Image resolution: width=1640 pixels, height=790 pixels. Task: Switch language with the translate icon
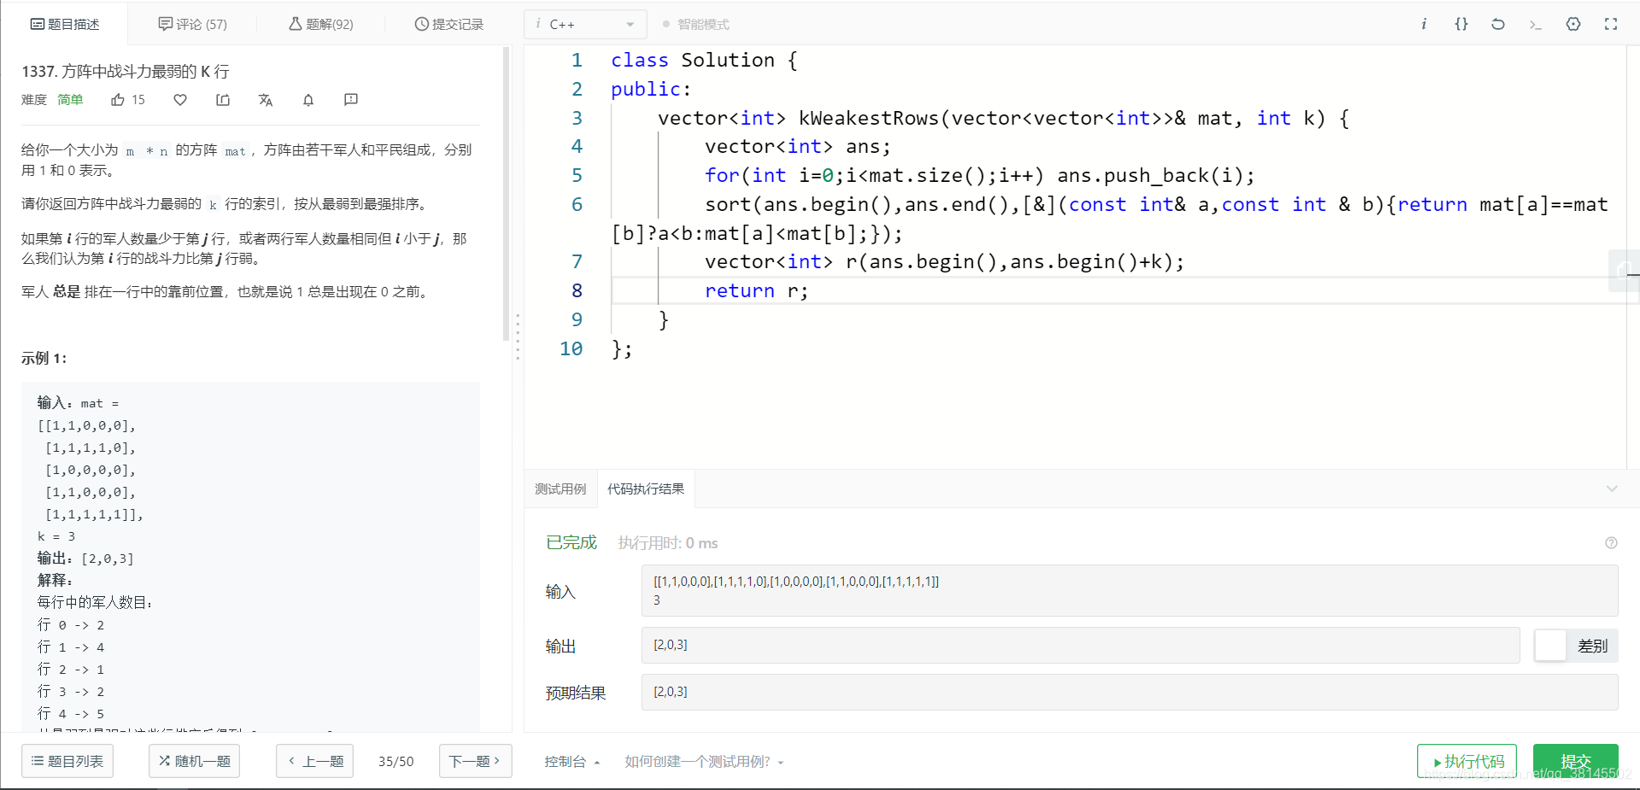click(x=266, y=100)
